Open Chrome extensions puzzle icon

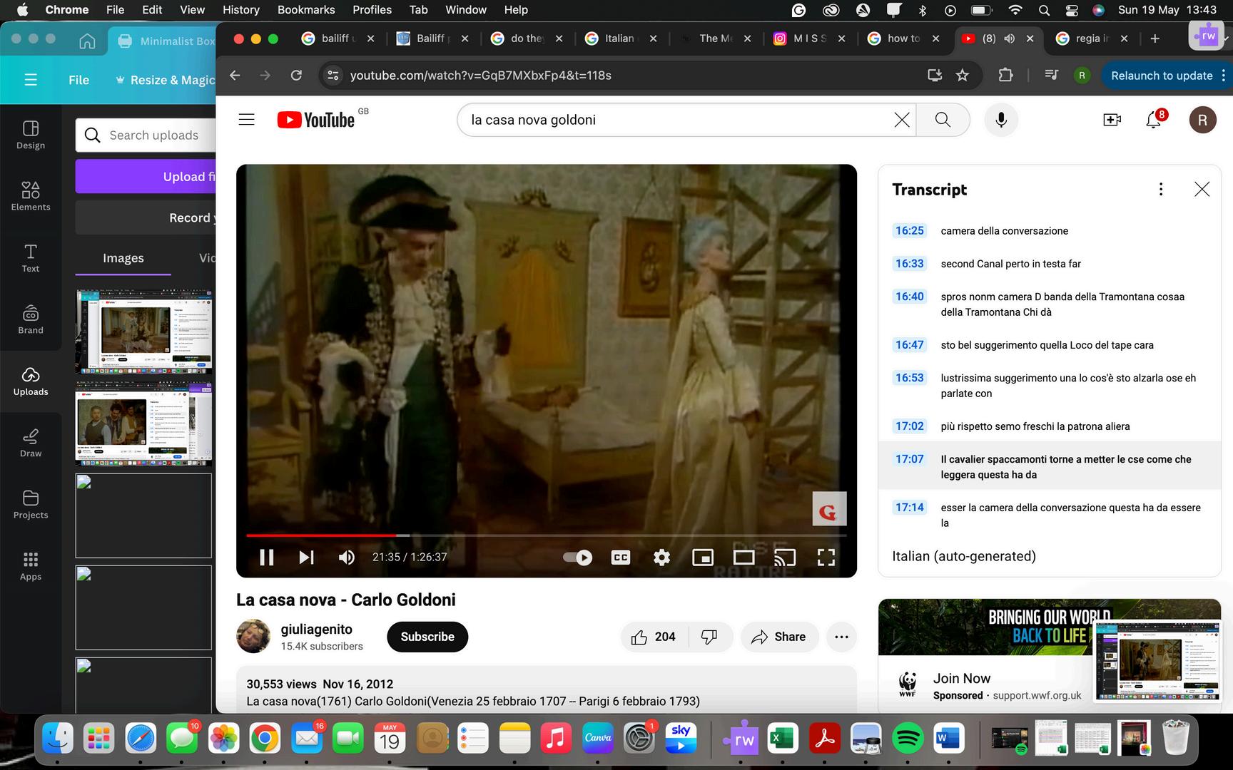(1005, 75)
